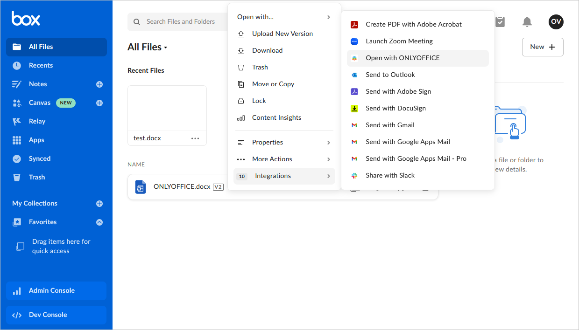Click the Box logo

pyautogui.click(x=26, y=18)
